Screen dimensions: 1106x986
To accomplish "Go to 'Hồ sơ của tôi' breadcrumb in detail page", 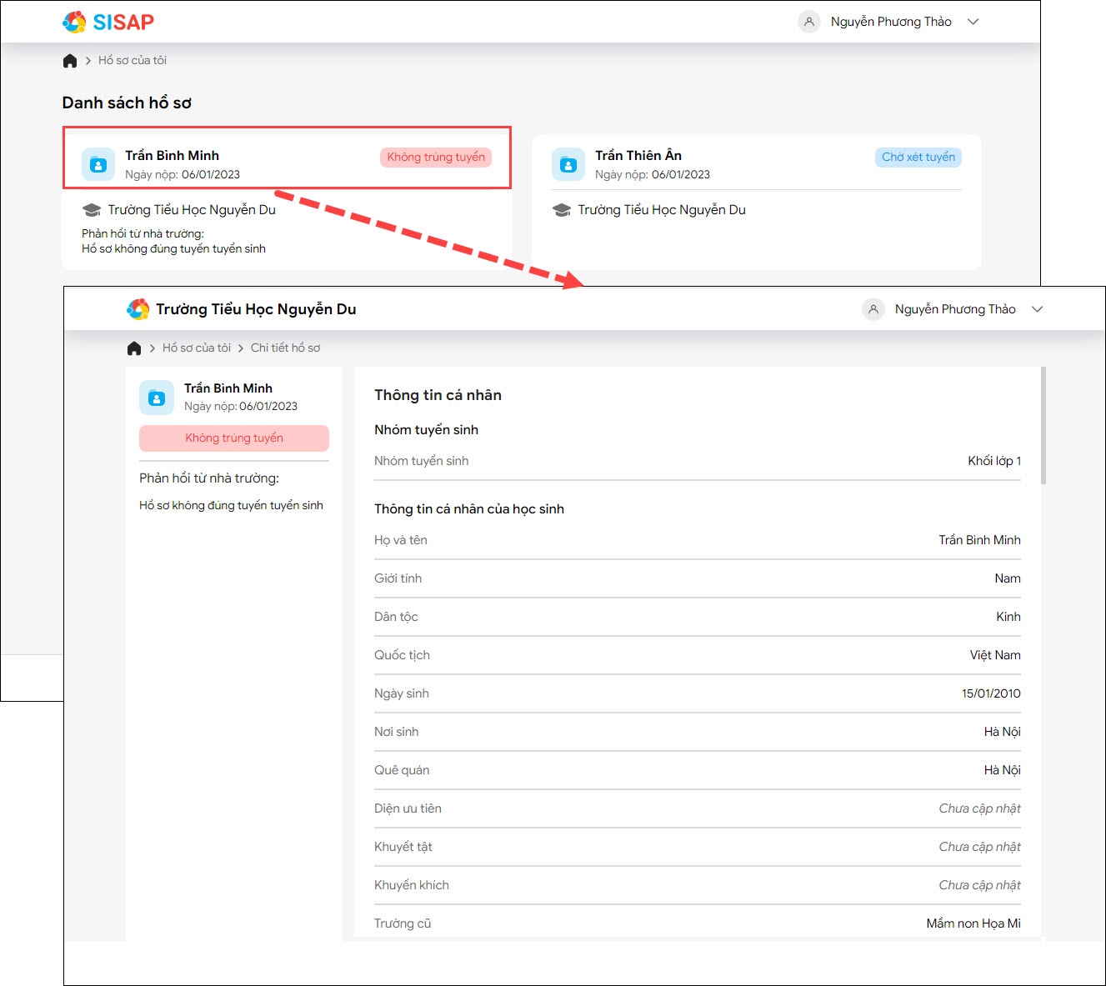I will (197, 348).
